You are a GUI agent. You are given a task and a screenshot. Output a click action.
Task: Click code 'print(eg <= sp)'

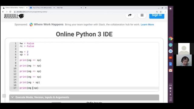click(30, 71)
